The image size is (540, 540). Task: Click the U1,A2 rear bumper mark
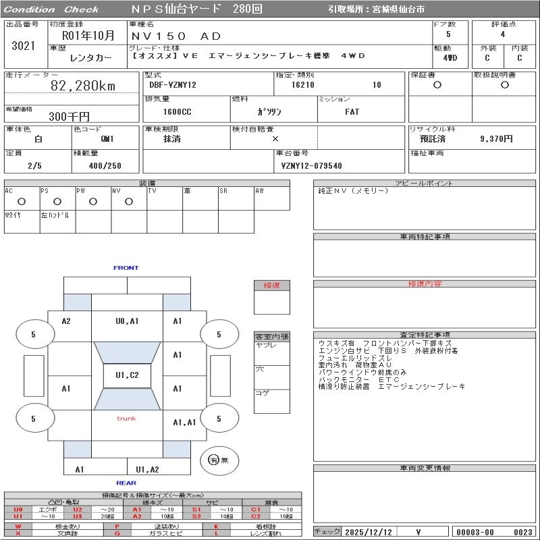coord(146,469)
